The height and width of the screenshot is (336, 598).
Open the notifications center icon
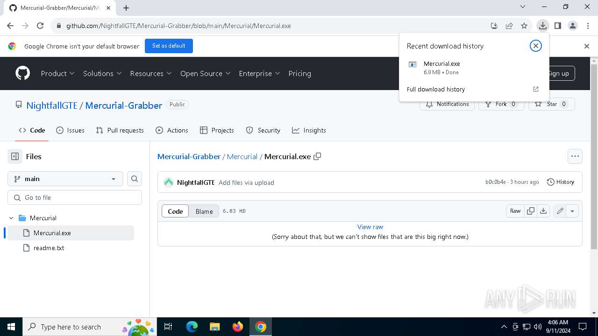583,327
